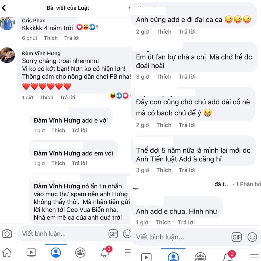Open camera icon beside the left comment field
Image resolution: width=261 pixels, height=261 pixels.
point(7,234)
